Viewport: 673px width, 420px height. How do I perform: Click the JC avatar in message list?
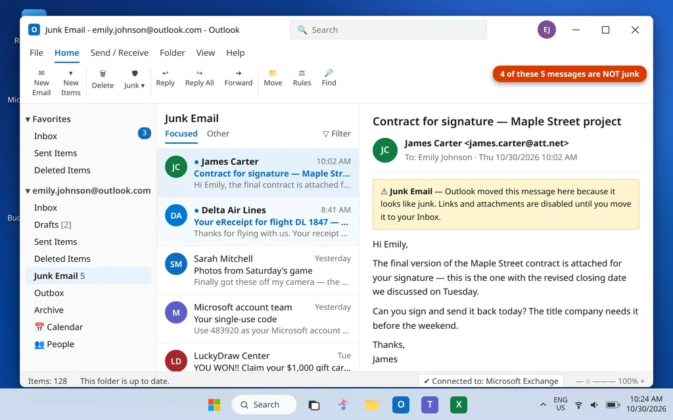pyautogui.click(x=176, y=167)
